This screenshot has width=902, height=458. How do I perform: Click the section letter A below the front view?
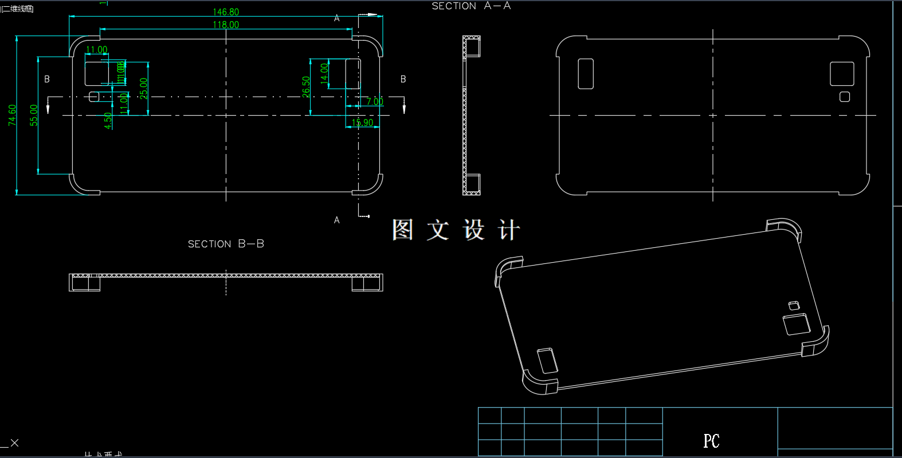[x=337, y=220]
